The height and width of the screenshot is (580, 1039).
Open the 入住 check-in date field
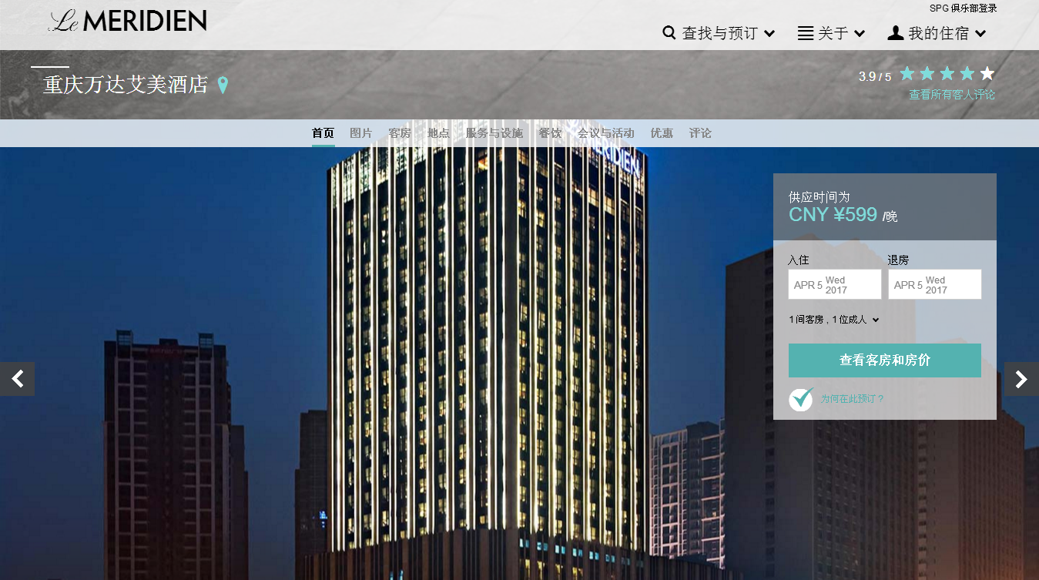(835, 284)
